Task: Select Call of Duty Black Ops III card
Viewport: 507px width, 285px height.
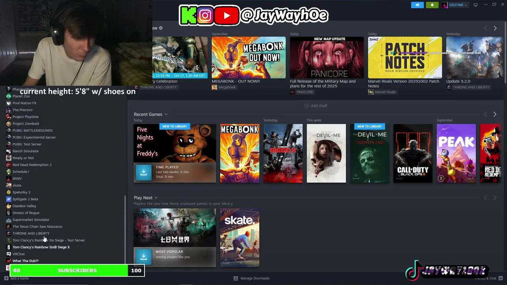Action: (413, 153)
